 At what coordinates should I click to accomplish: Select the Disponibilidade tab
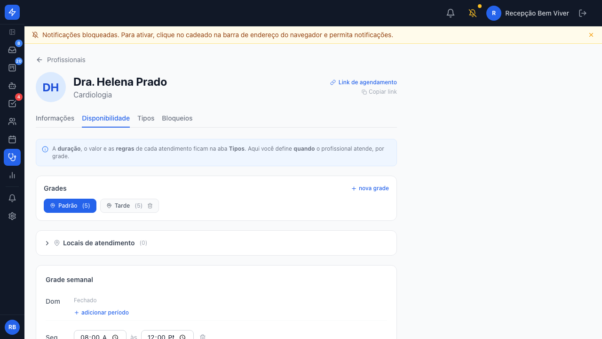106,118
